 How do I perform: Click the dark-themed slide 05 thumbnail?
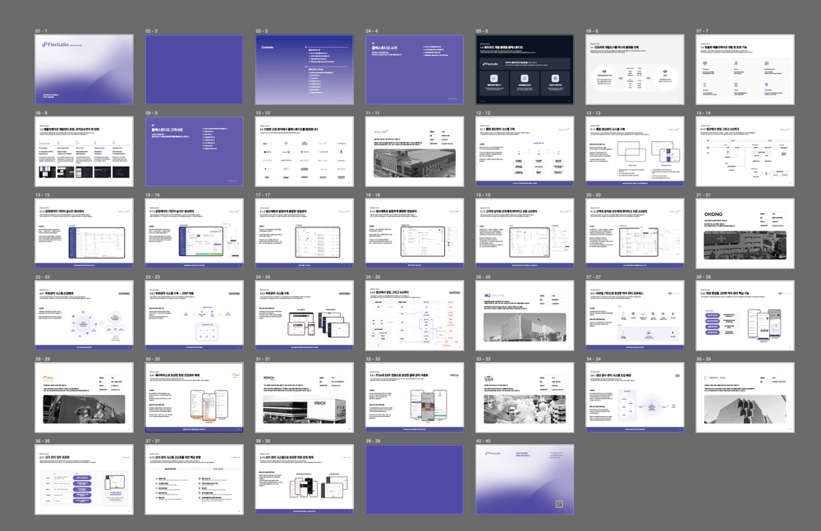(525, 69)
